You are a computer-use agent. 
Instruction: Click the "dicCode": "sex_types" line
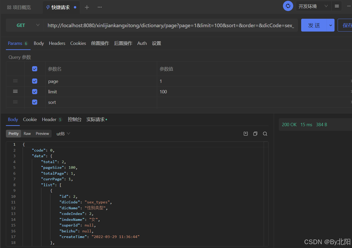[86, 202]
